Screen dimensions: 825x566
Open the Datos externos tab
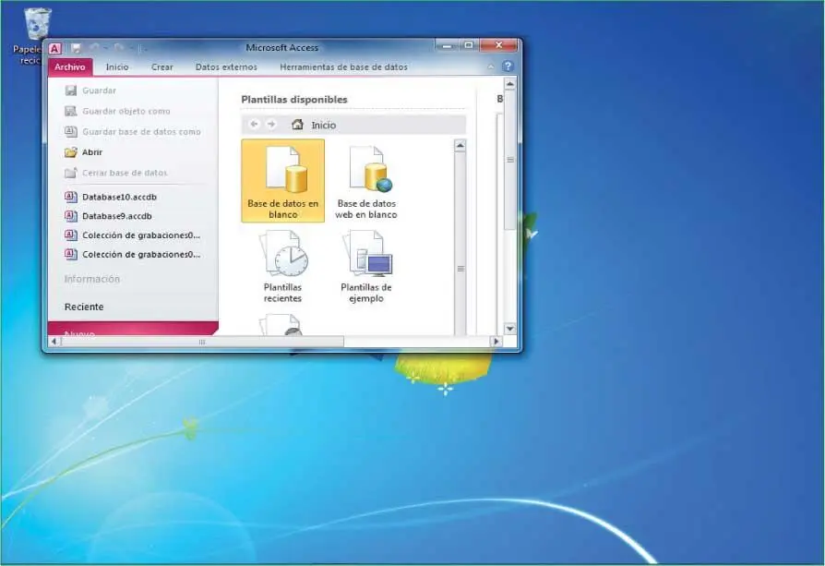[226, 66]
